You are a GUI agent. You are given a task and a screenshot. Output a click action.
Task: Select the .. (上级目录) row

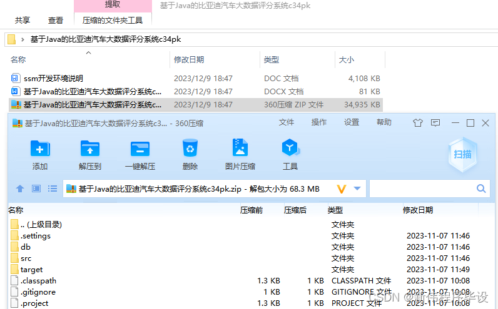[x=41, y=224]
